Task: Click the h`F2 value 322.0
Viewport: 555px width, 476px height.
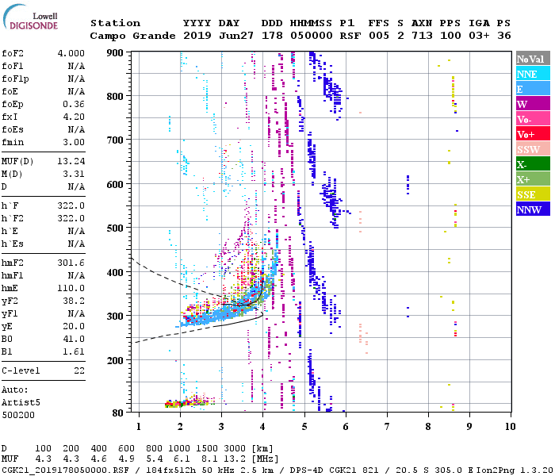Action: (71, 218)
